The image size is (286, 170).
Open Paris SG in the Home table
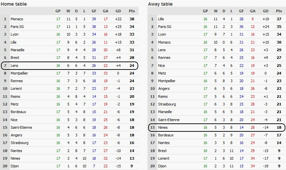18,27
